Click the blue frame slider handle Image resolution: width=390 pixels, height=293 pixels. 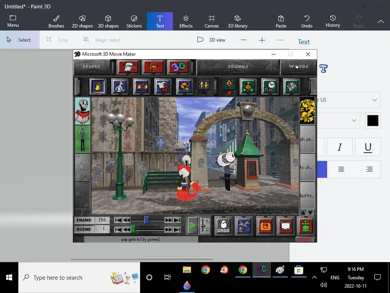(147, 220)
